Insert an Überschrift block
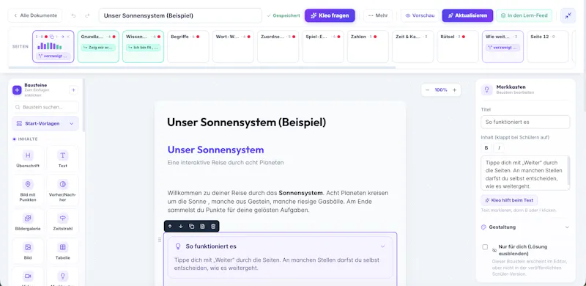The height and width of the screenshot is (286, 586). [x=28, y=158]
